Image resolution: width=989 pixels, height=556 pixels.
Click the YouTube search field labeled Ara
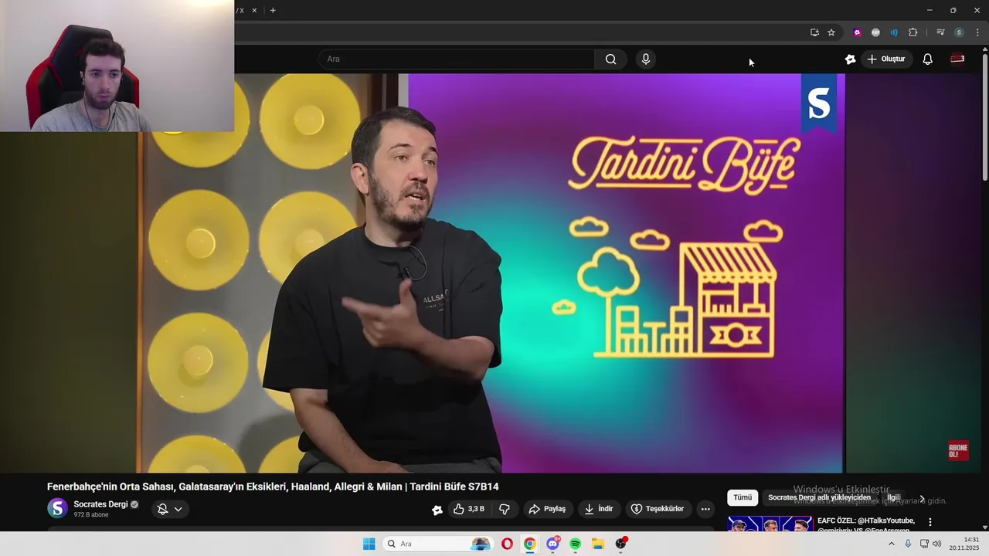pyautogui.click(x=456, y=59)
